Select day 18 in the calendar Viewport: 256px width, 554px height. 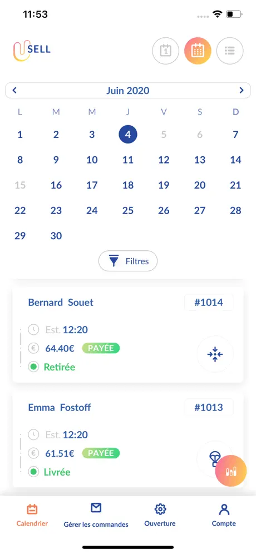click(128, 185)
